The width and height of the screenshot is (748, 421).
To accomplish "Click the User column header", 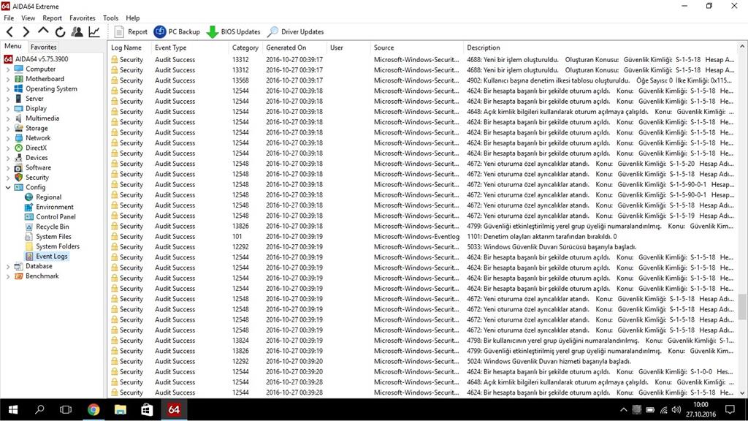I will point(348,48).
